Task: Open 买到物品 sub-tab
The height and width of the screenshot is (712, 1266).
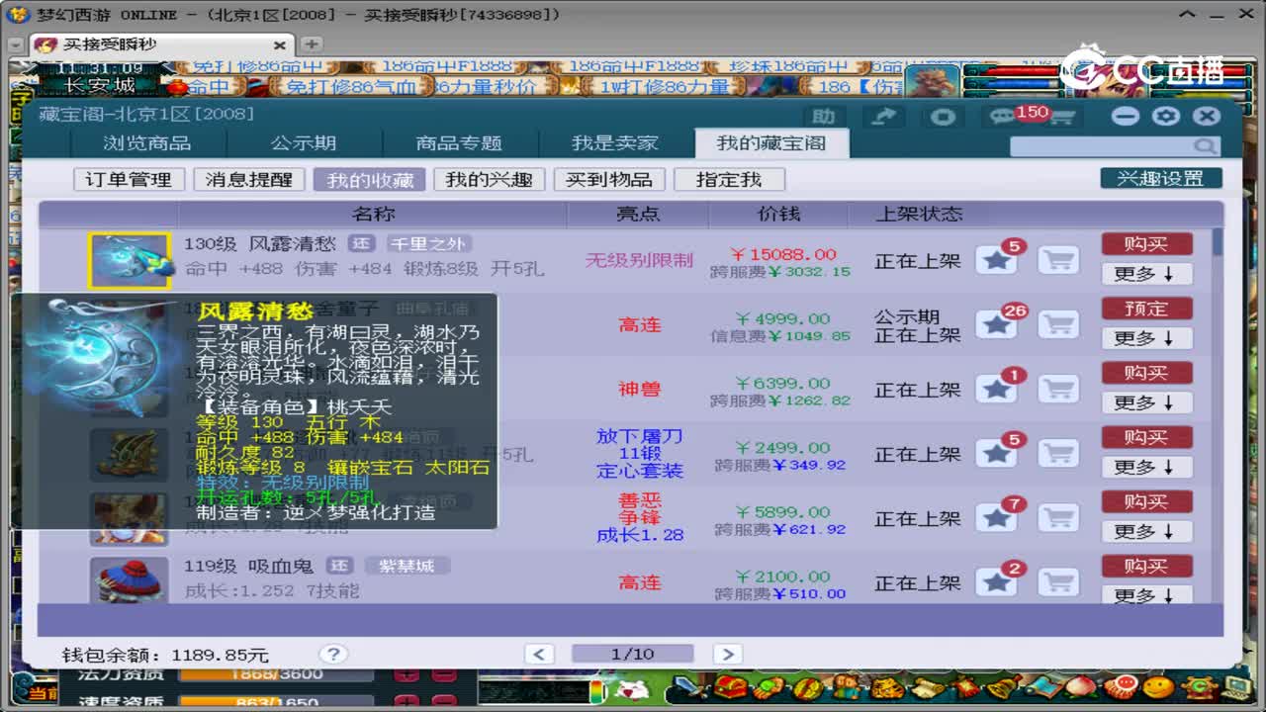Action: pyautogui.click(x=609, y=179)
